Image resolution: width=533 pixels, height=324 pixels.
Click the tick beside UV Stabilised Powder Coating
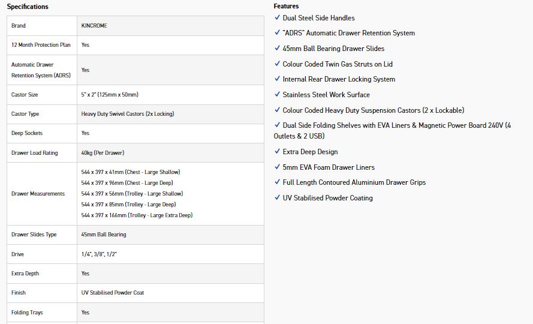coord(277,198)
